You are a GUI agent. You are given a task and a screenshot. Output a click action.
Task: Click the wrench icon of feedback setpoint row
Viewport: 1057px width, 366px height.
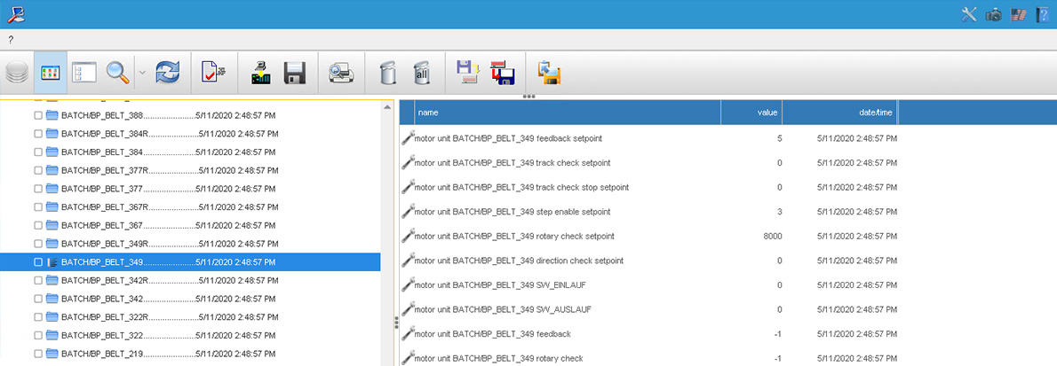click(408, 138)
